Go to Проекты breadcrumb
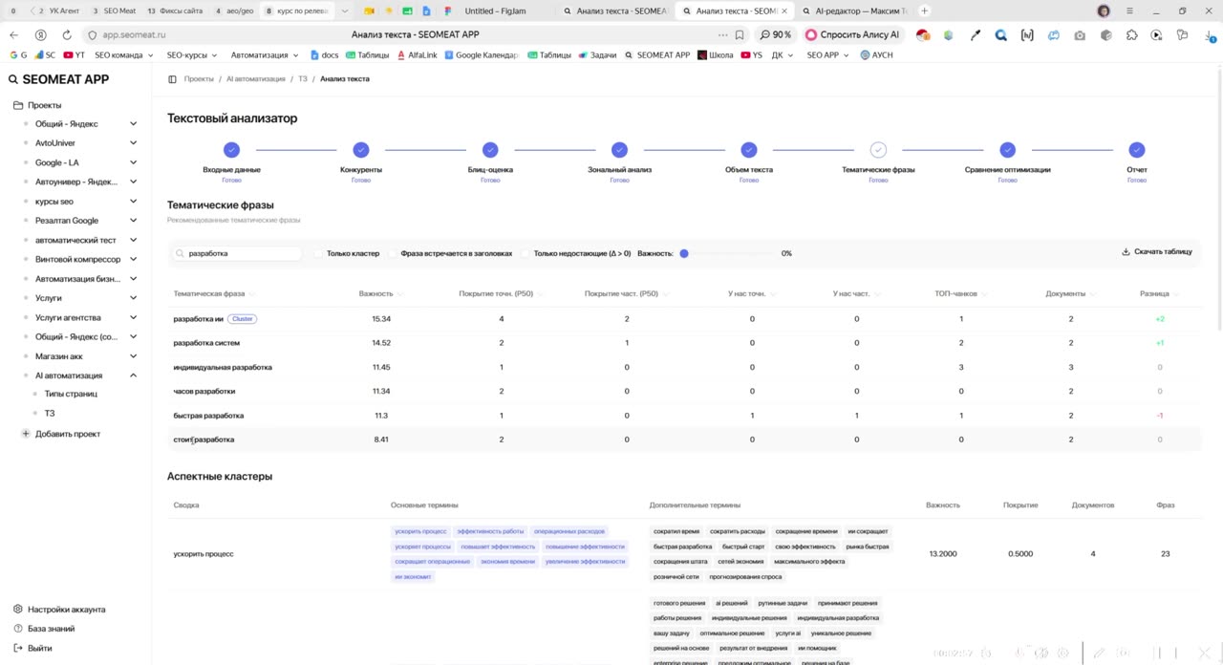This screenshot has height=665, width=1223. point(199,79)
